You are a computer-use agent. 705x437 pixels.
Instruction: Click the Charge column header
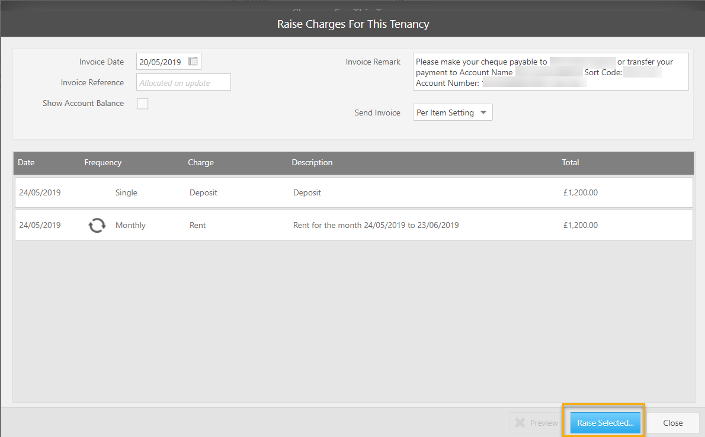tap(200, 162)
